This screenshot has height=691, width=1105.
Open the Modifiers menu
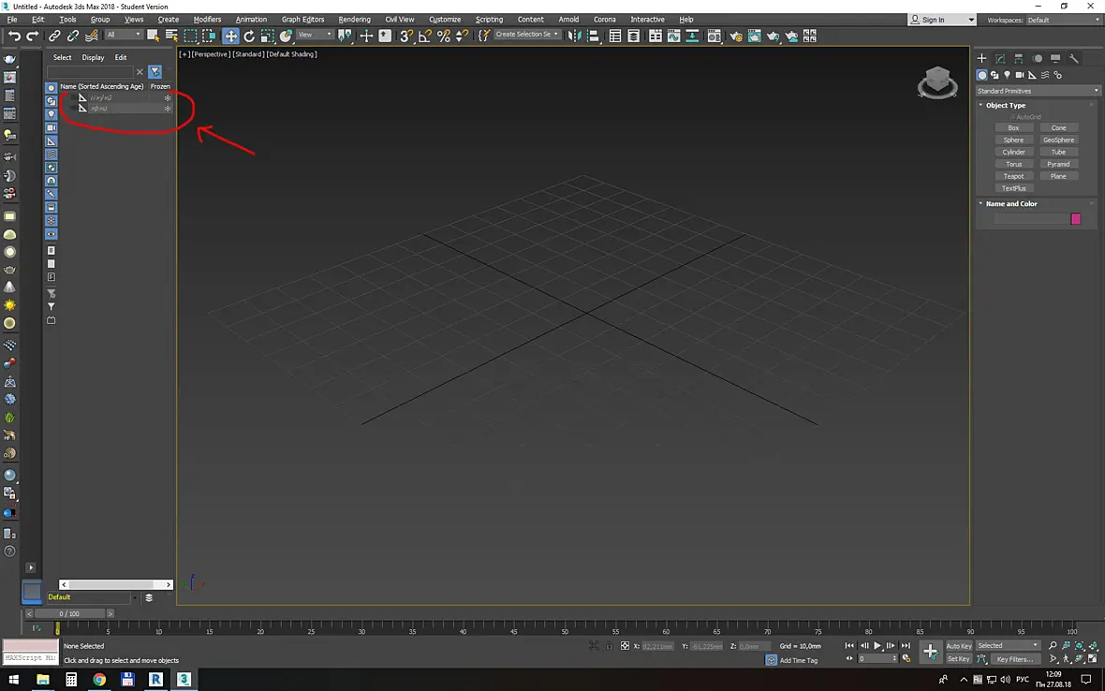click(x=207, y=20)
